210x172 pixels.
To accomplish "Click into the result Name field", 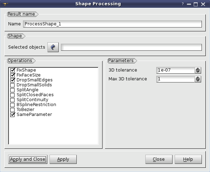I will tap(112, 24).
